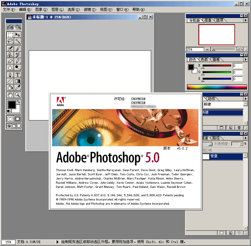The image size is (251, 246).
Task: Select the Rectangular Marquee tool
Action: click(10, 35)
